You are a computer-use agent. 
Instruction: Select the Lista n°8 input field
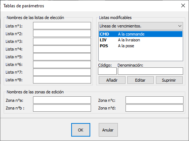click(62, 80)
